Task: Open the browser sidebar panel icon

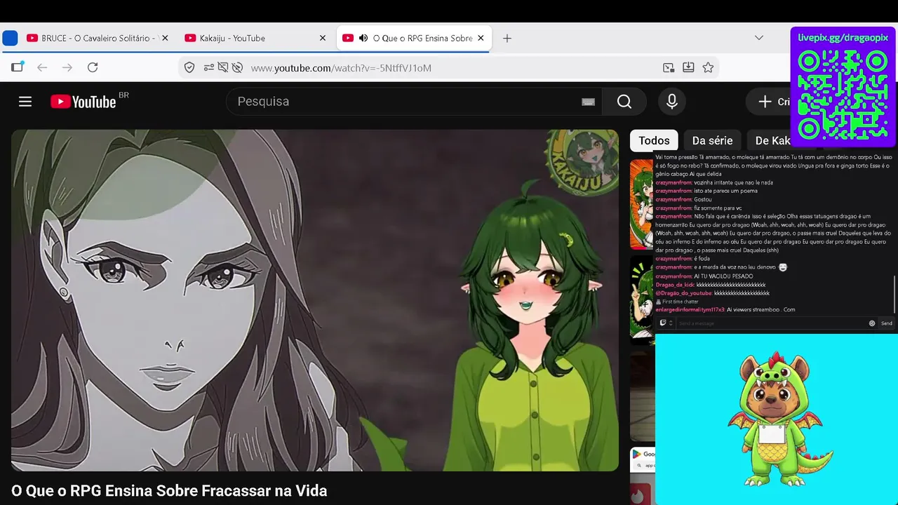Action: [17, 67]
